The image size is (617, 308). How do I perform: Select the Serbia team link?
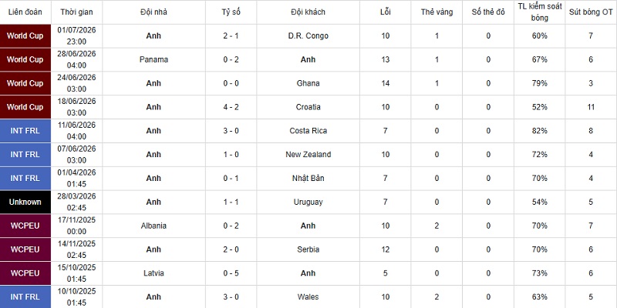[x=308, y=249]
